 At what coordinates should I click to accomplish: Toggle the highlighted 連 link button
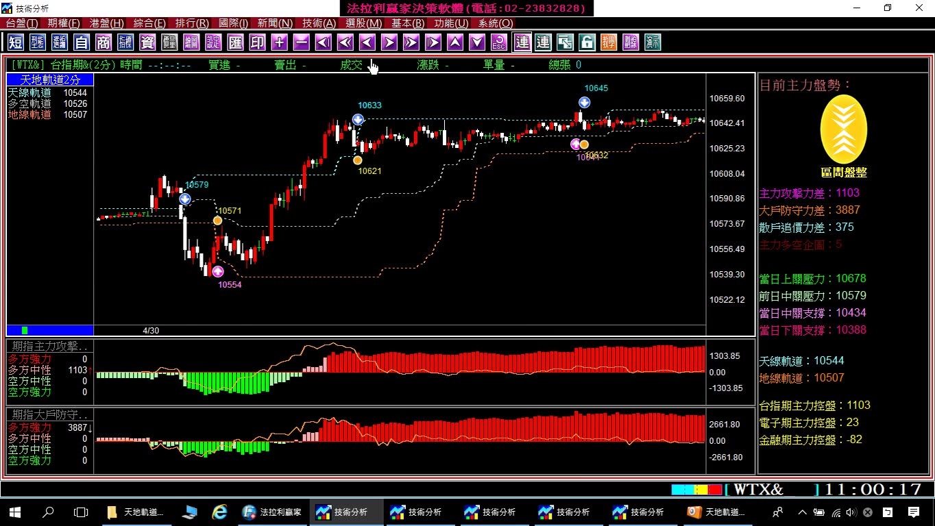point(522,42)
